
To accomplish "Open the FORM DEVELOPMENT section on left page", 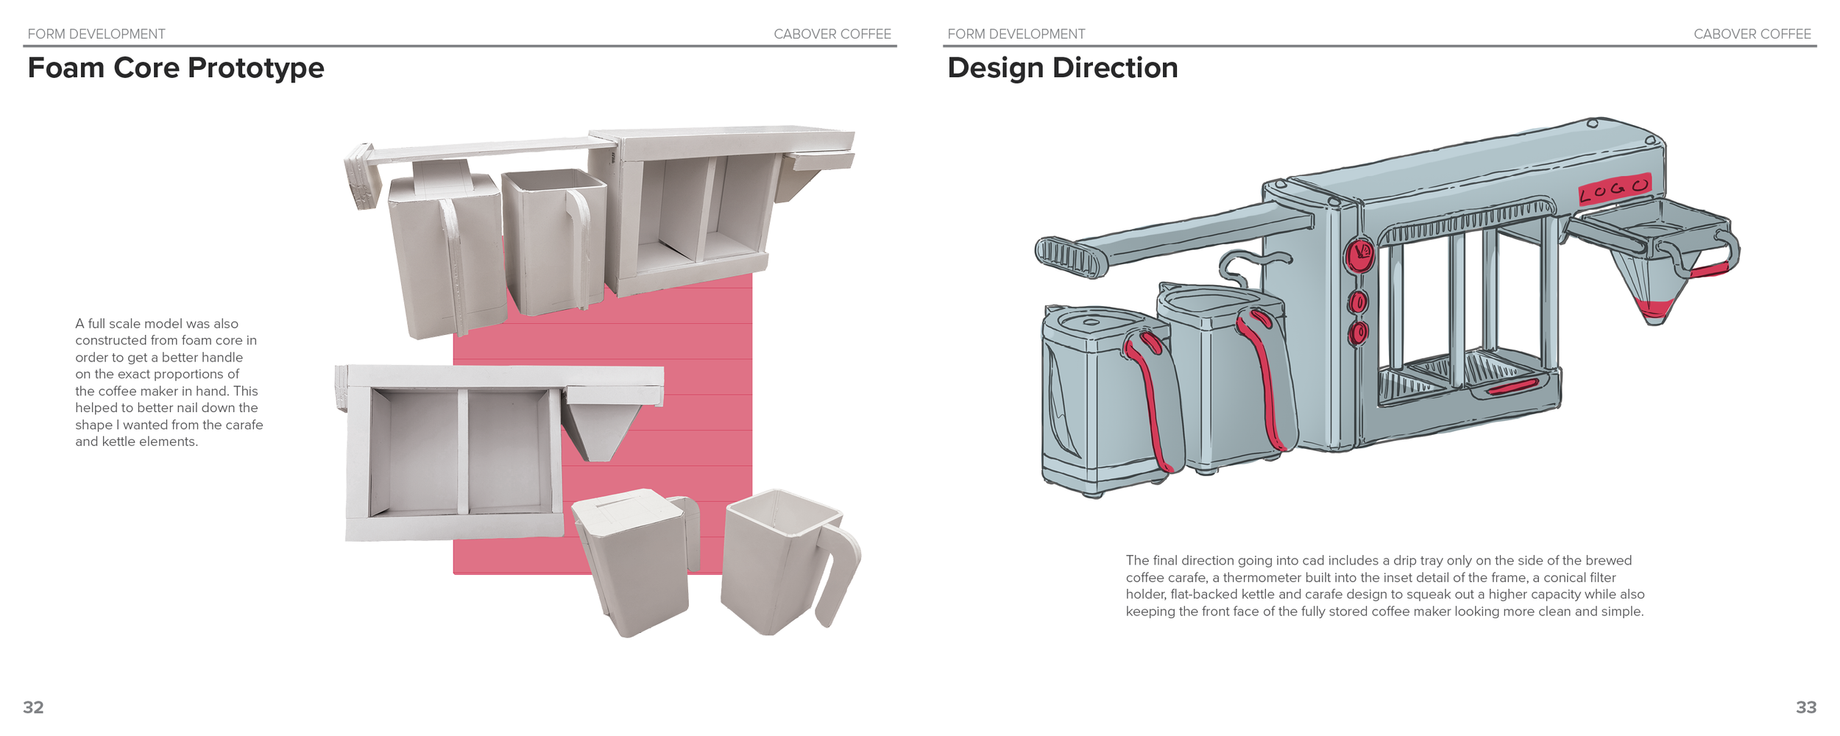I will pos(96,33).
